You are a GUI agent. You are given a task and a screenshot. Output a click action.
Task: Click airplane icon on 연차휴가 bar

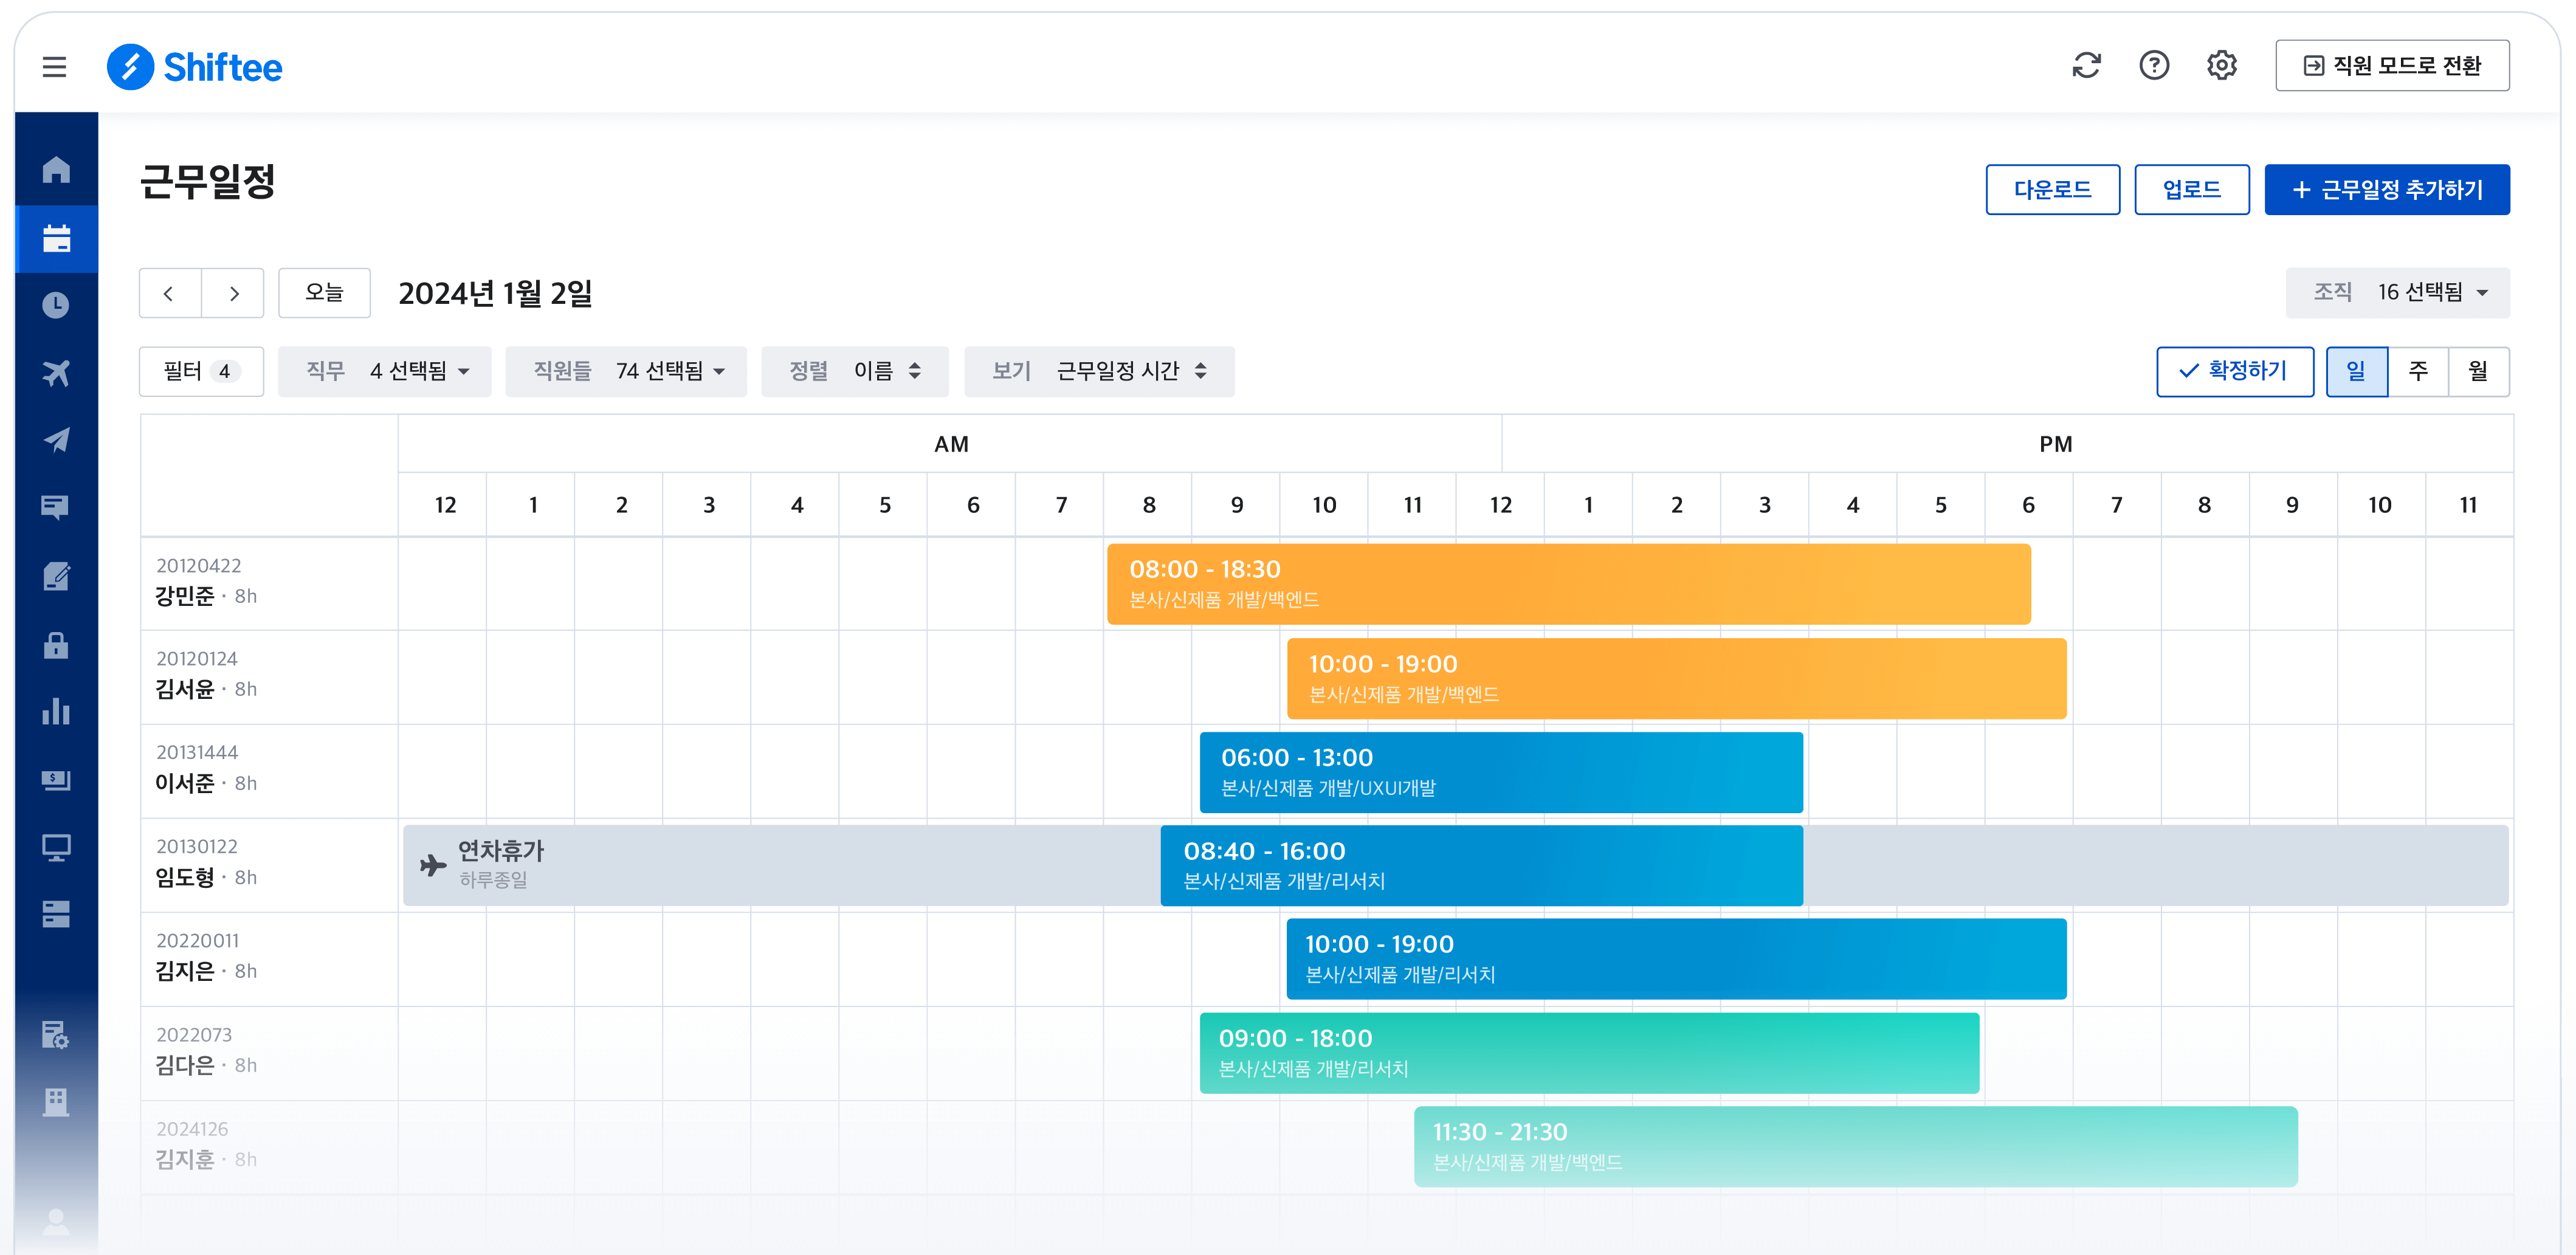click(x=433, y=865)
